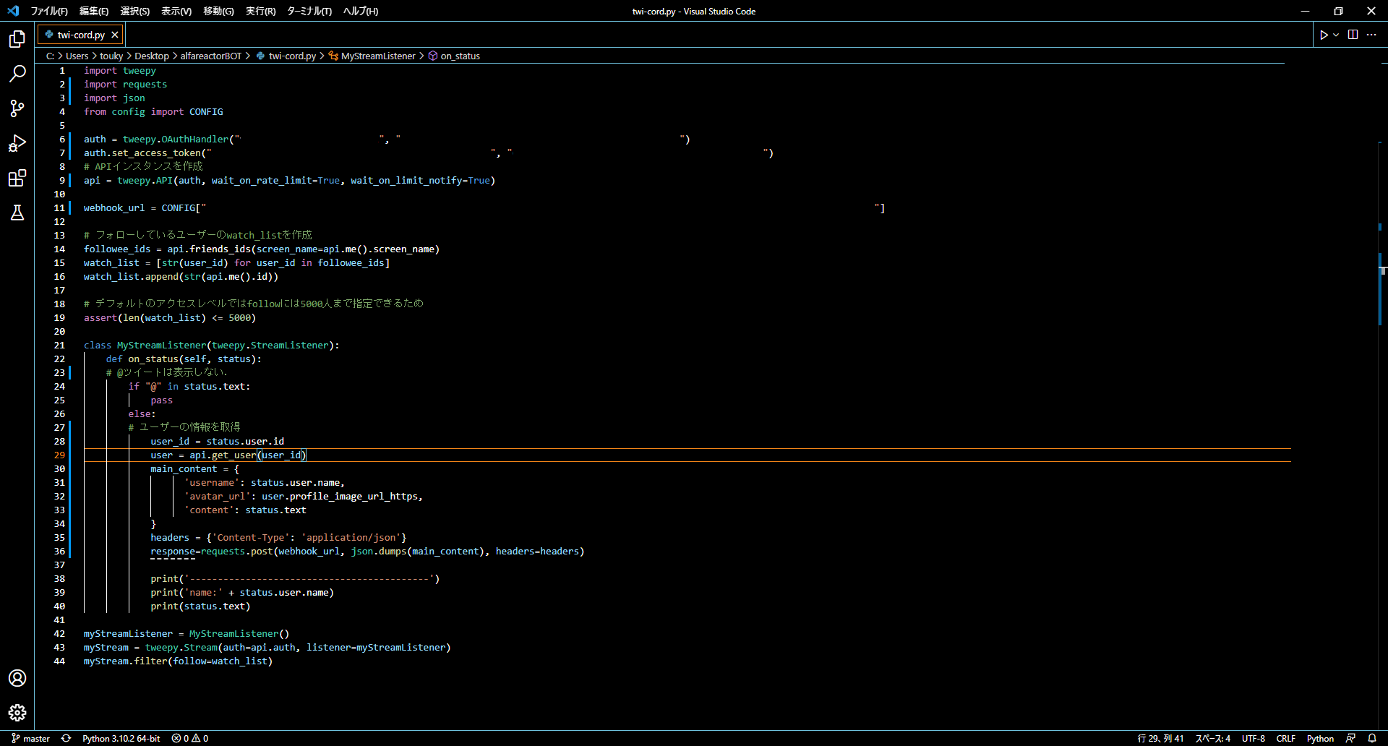Open the Run and Debug icon
This screenshot has height=746, width=1388.
click(17, 143)
